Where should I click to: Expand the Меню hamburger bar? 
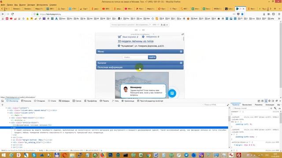click(x=140, y=51)
